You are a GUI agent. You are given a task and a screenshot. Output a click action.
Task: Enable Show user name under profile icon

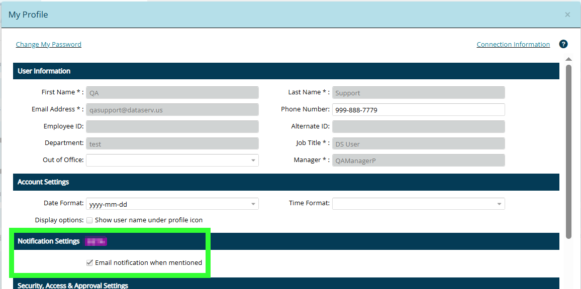coord(89,220)
